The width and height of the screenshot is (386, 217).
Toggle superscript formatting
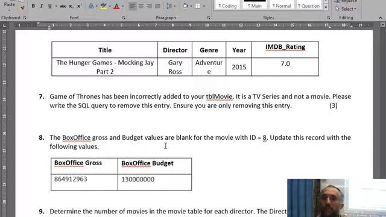[x=79, y=6]
